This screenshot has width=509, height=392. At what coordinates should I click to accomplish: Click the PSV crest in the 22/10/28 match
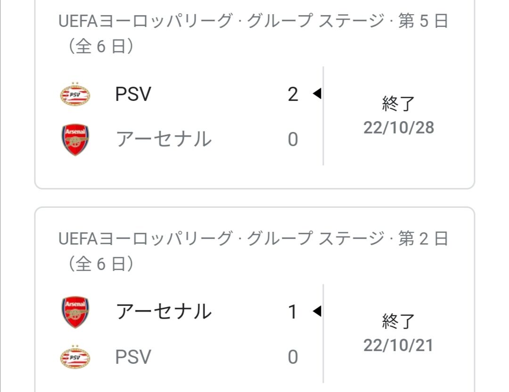point(75,94)
